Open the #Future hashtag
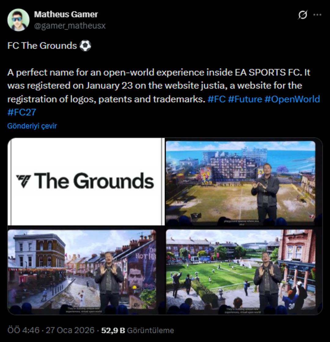The image size is (330, 342). (245, 99)
